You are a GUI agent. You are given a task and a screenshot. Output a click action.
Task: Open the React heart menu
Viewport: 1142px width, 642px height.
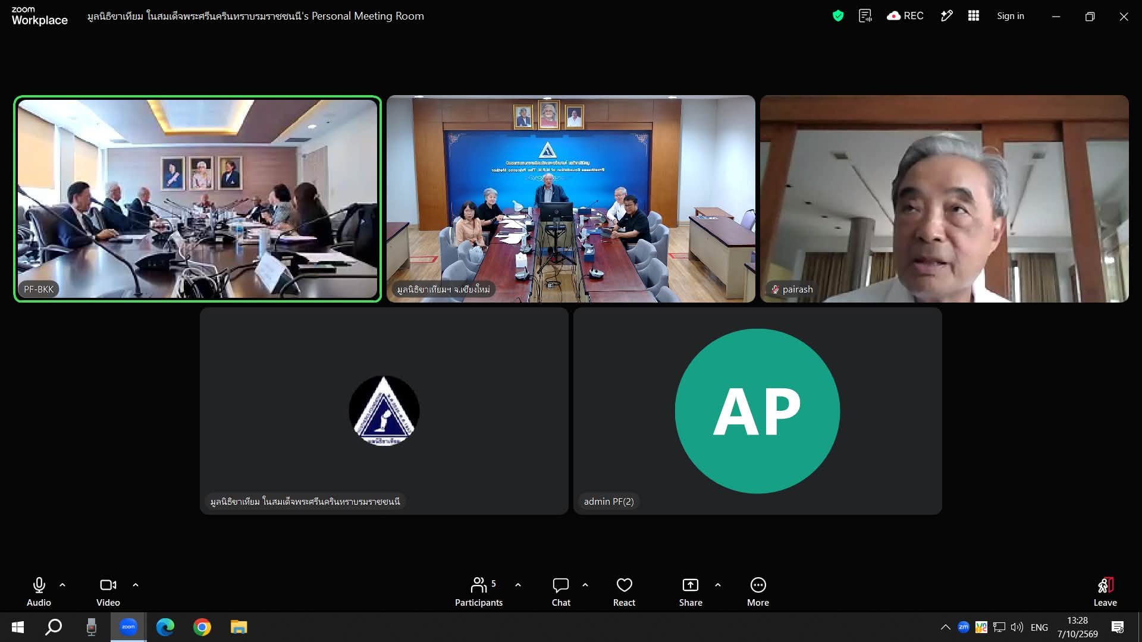click(x=624, y=592)
